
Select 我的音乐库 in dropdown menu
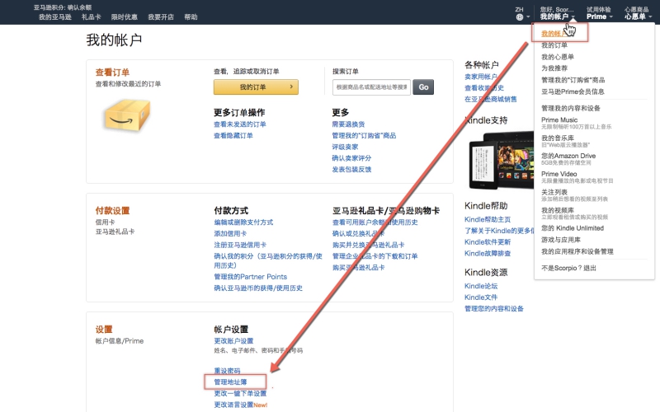[558, 138]
